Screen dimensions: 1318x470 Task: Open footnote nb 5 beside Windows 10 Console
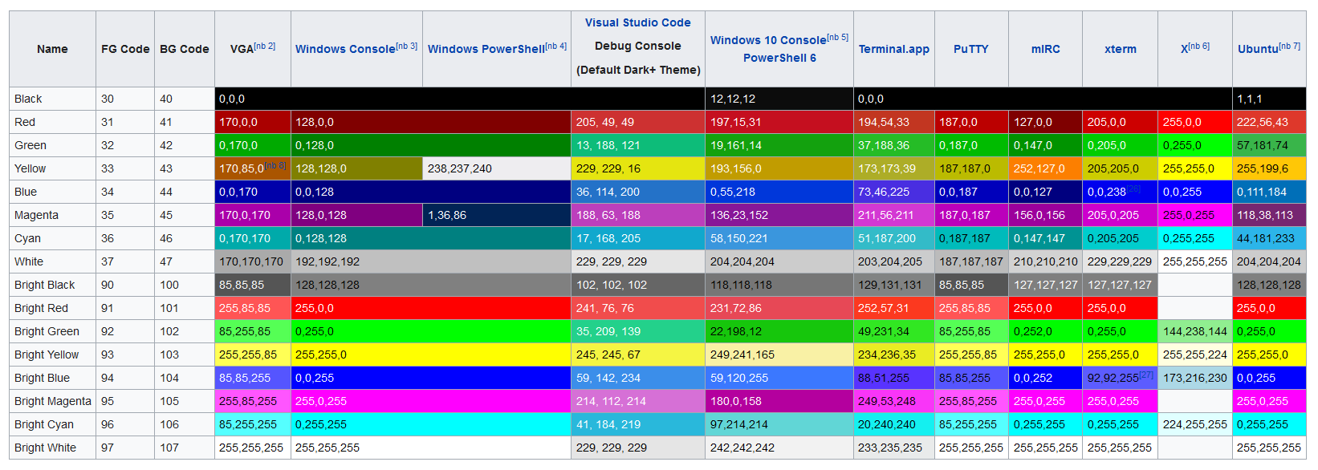(838, 37)
